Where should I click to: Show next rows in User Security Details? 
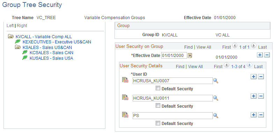click(249, 65)
